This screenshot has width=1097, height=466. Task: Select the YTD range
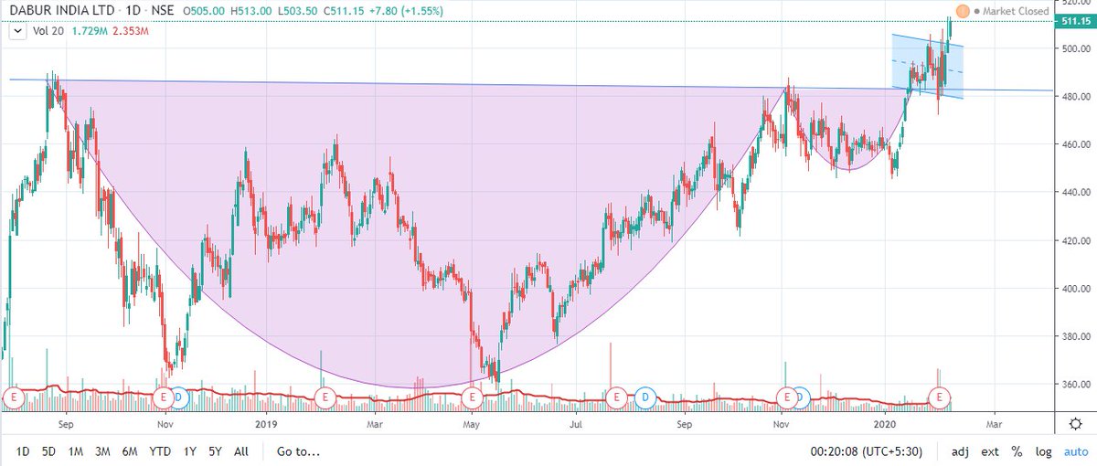click(161, 451)
